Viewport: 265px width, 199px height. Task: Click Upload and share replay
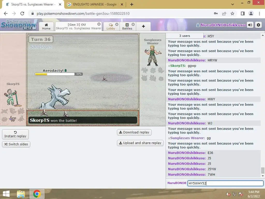point(140,143)
